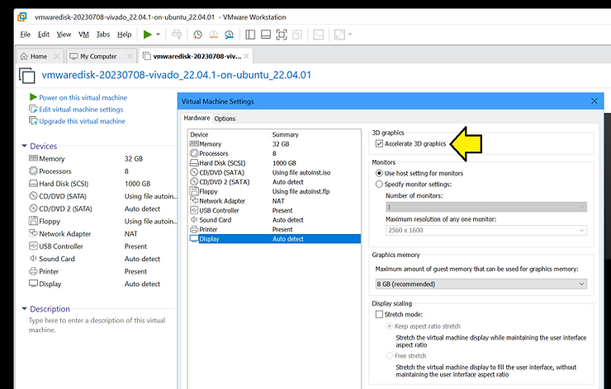Take a snapshot with the clock-plus icon

(x=197, y=35)
